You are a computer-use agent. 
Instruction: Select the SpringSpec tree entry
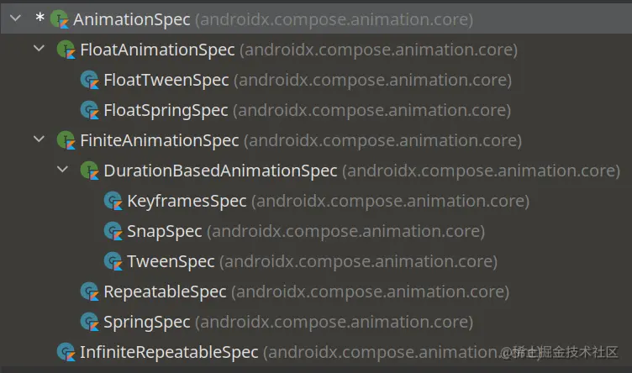tap(147, 322)
